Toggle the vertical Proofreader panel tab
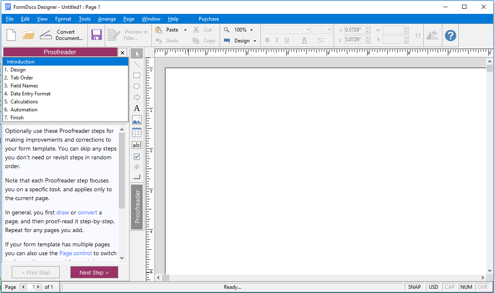This screenshot has width=495, height=293. tap(137, 207)
